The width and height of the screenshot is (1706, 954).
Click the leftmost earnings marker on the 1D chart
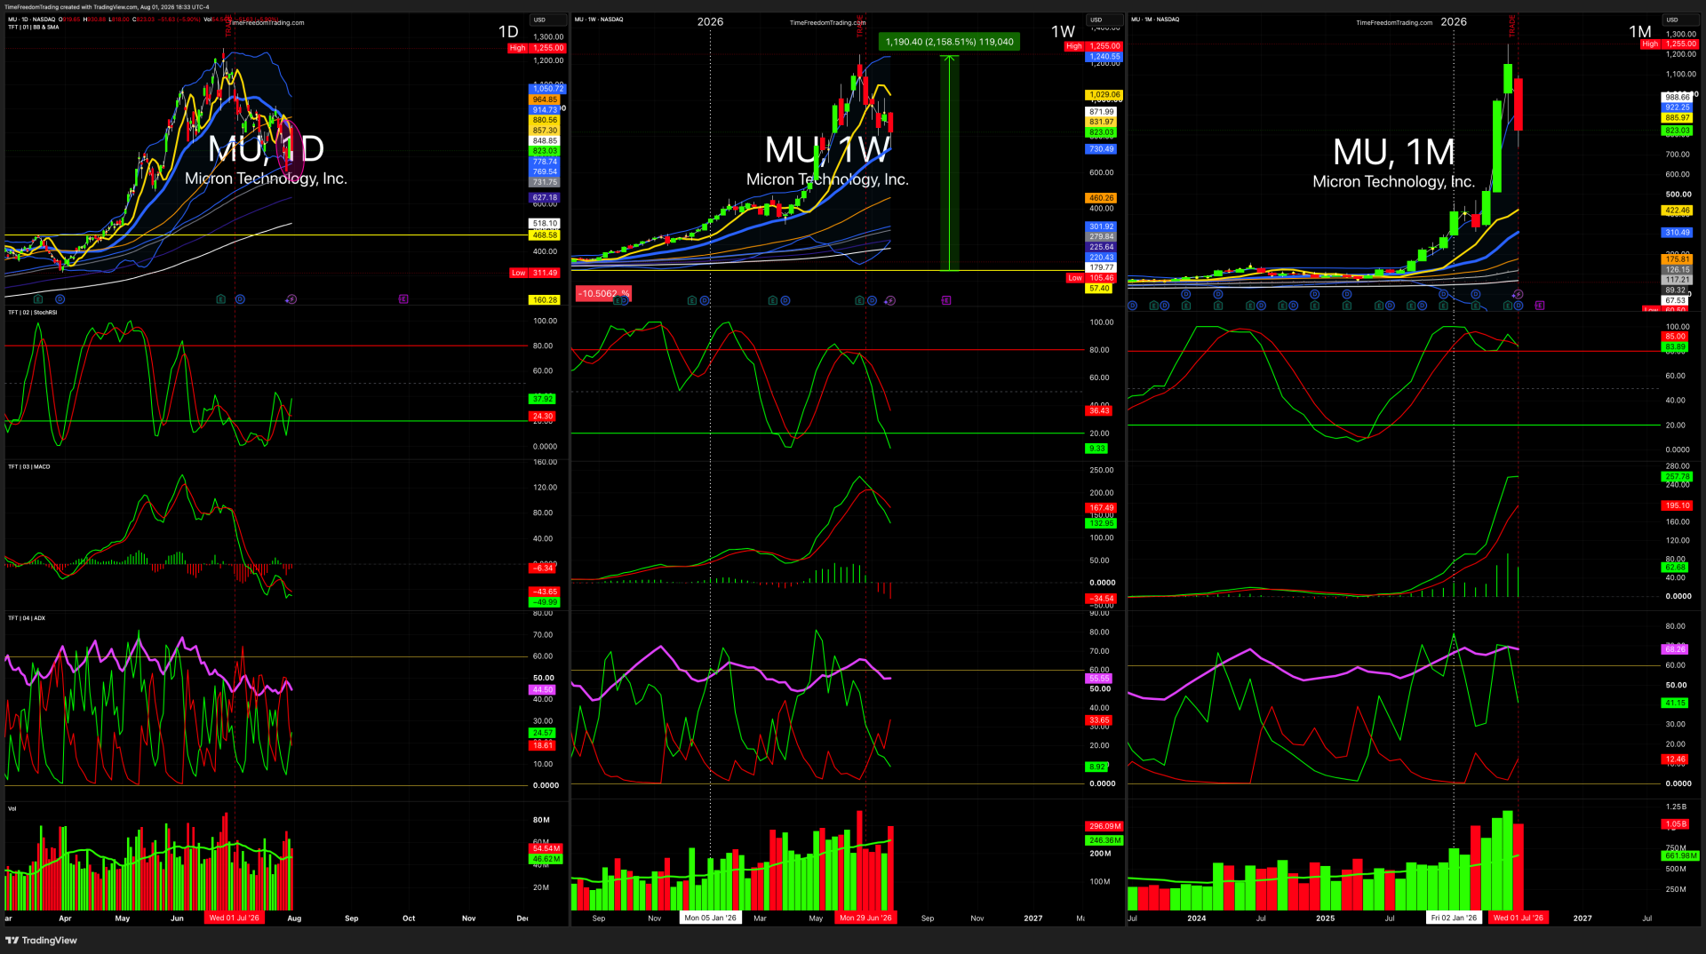click(38, 299)
